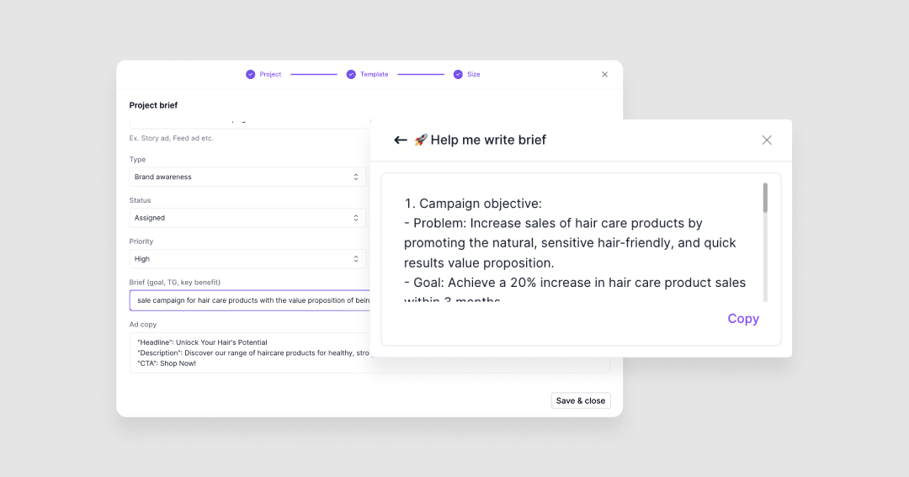Click into the Ad copy text area
The image size is (909, 477).
tap(250, 353)
